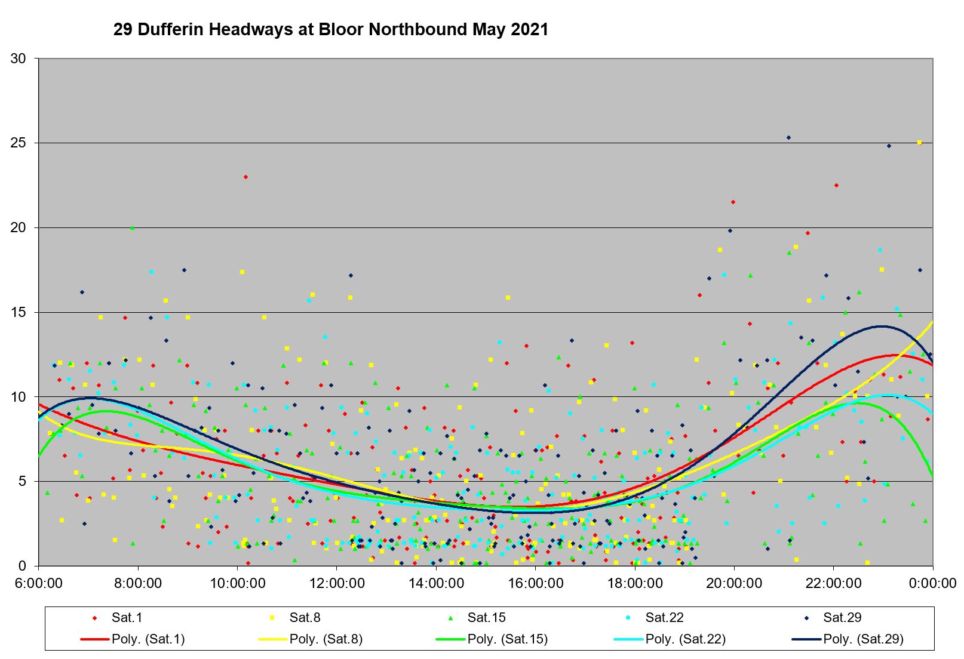Image resolution: width=964 pixels, height=659 pixels.
Task: Click the yellow data point at 25 minutes
Action: click(x=919, y=143)
